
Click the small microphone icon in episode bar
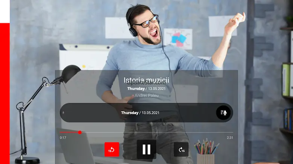click(63, 113)
